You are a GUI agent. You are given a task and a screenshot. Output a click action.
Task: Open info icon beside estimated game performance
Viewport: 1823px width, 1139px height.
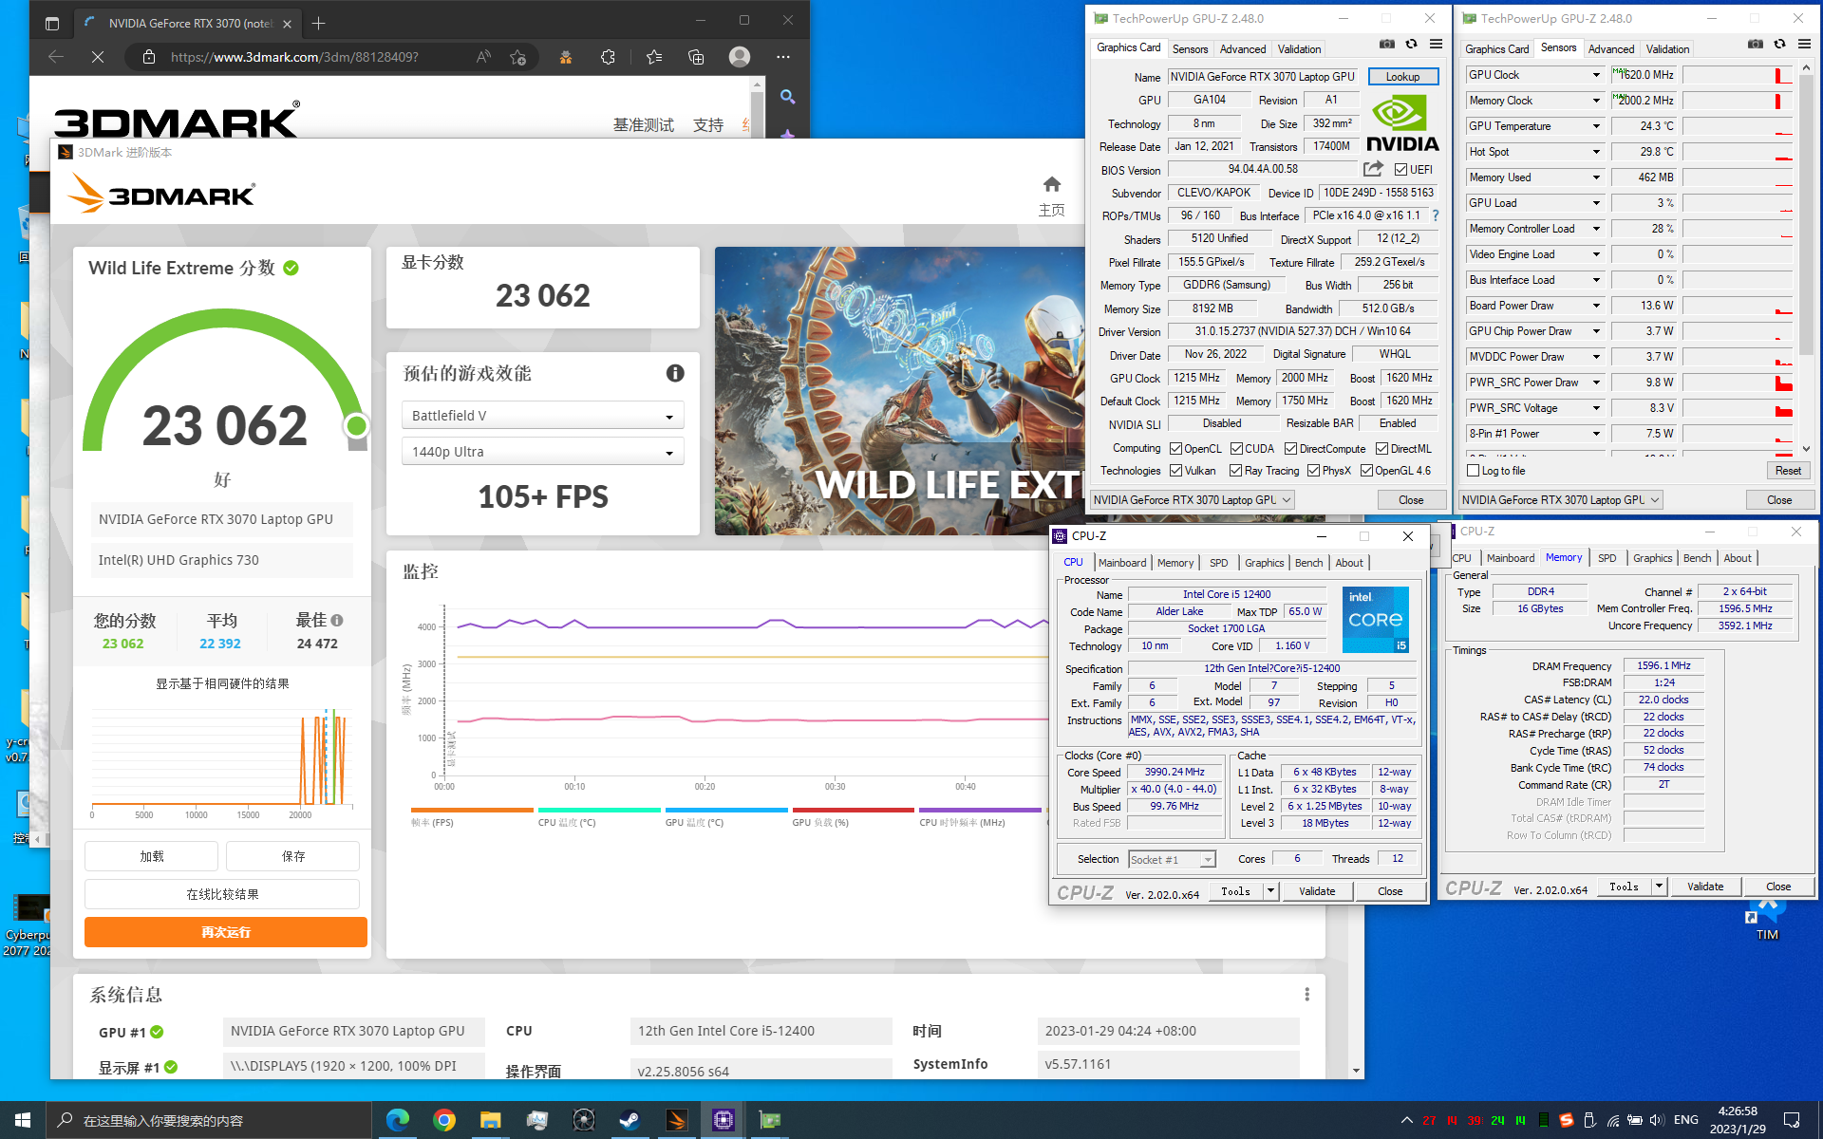675,373
